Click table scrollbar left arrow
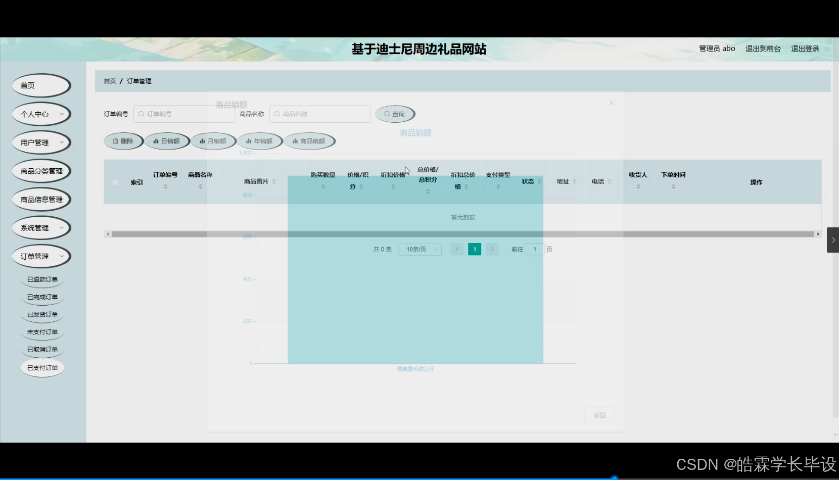The height and width of the screenshot is (480, 839). tap(108, 234)
